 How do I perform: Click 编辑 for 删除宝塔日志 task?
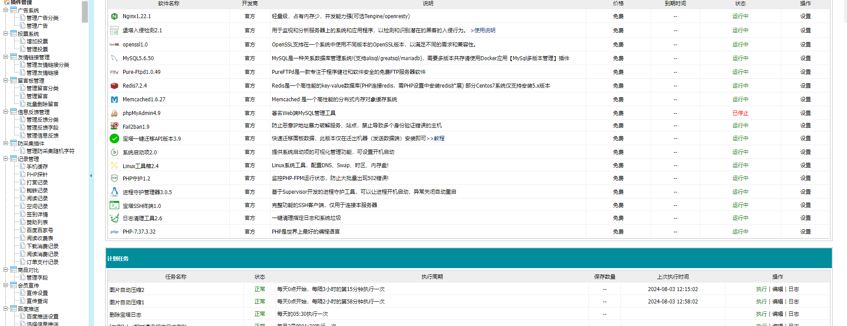[777, 314]
